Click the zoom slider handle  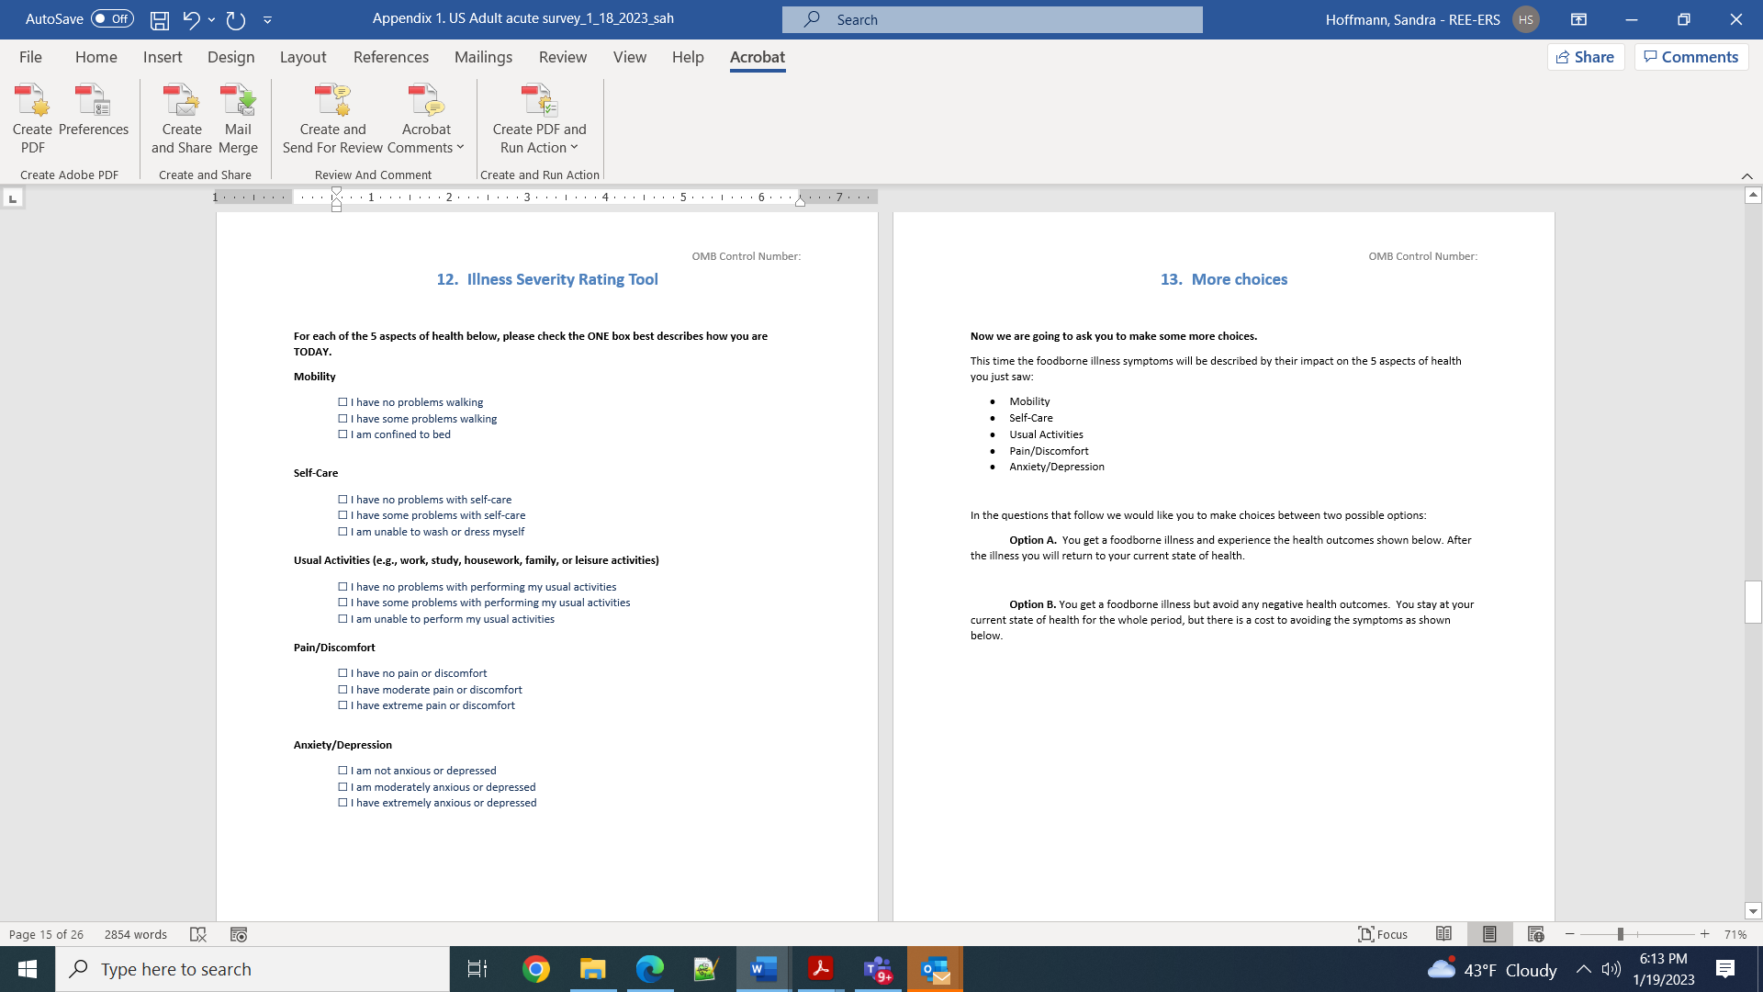pos(1621,934)
